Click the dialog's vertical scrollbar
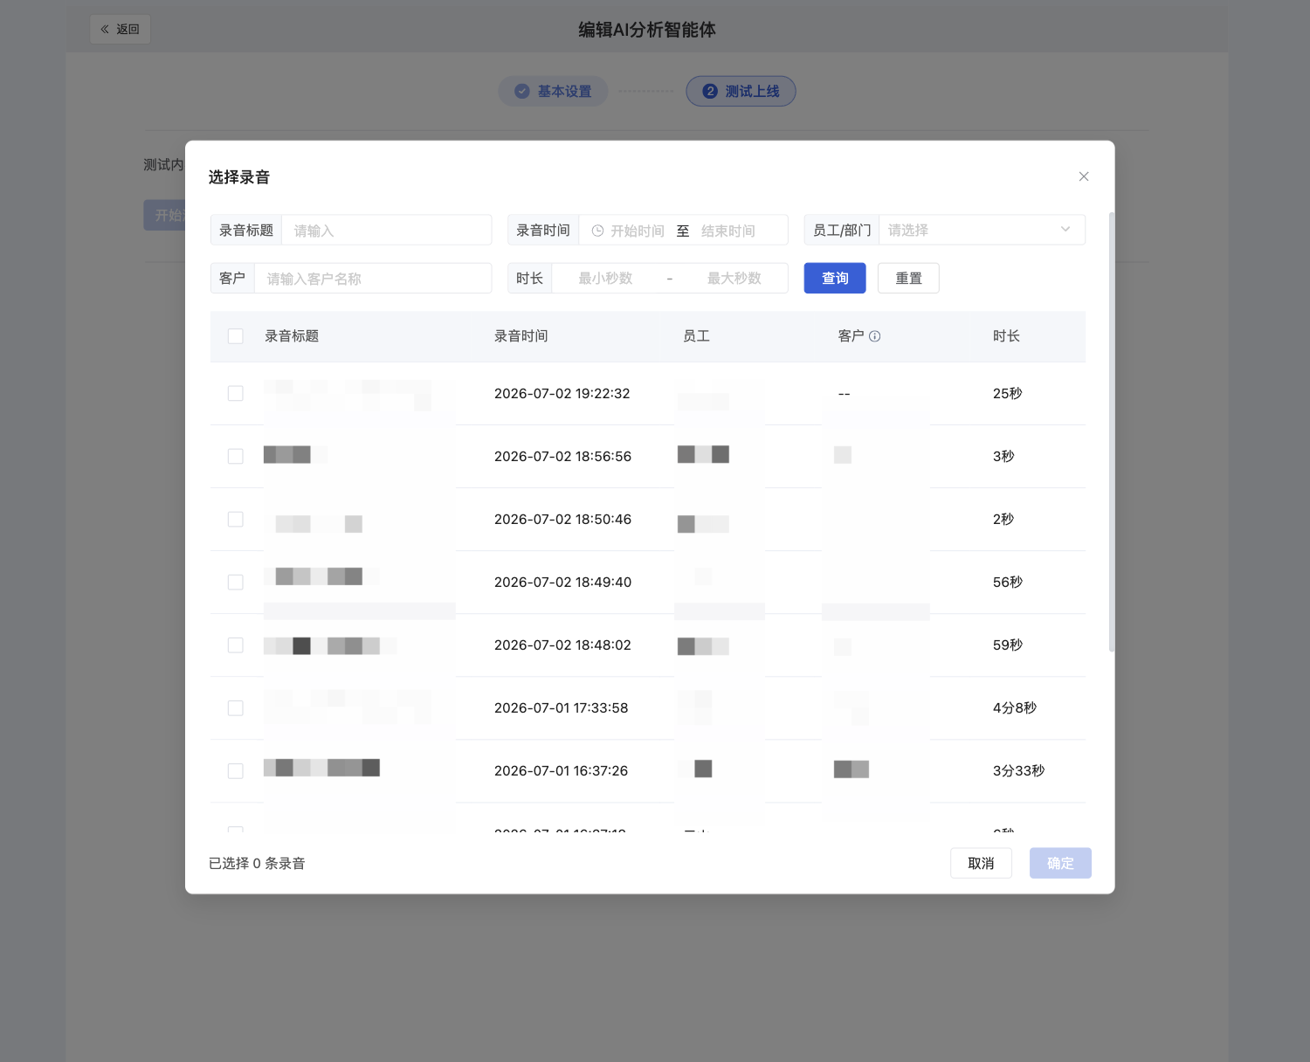The image size is (1310, 1062). (x=1112, y=431)
